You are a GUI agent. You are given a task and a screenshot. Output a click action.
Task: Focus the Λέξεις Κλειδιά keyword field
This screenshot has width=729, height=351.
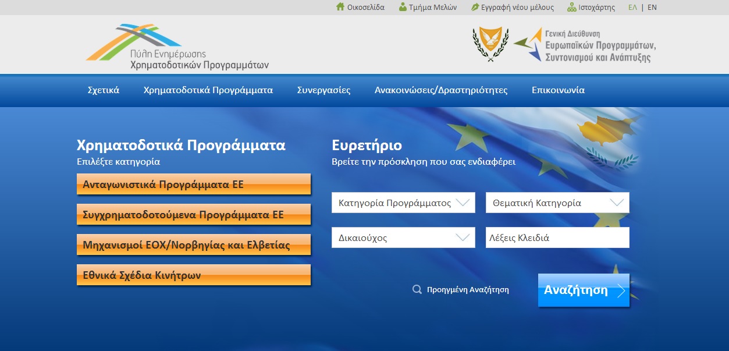pyautogui.click(x=557, y=237)
